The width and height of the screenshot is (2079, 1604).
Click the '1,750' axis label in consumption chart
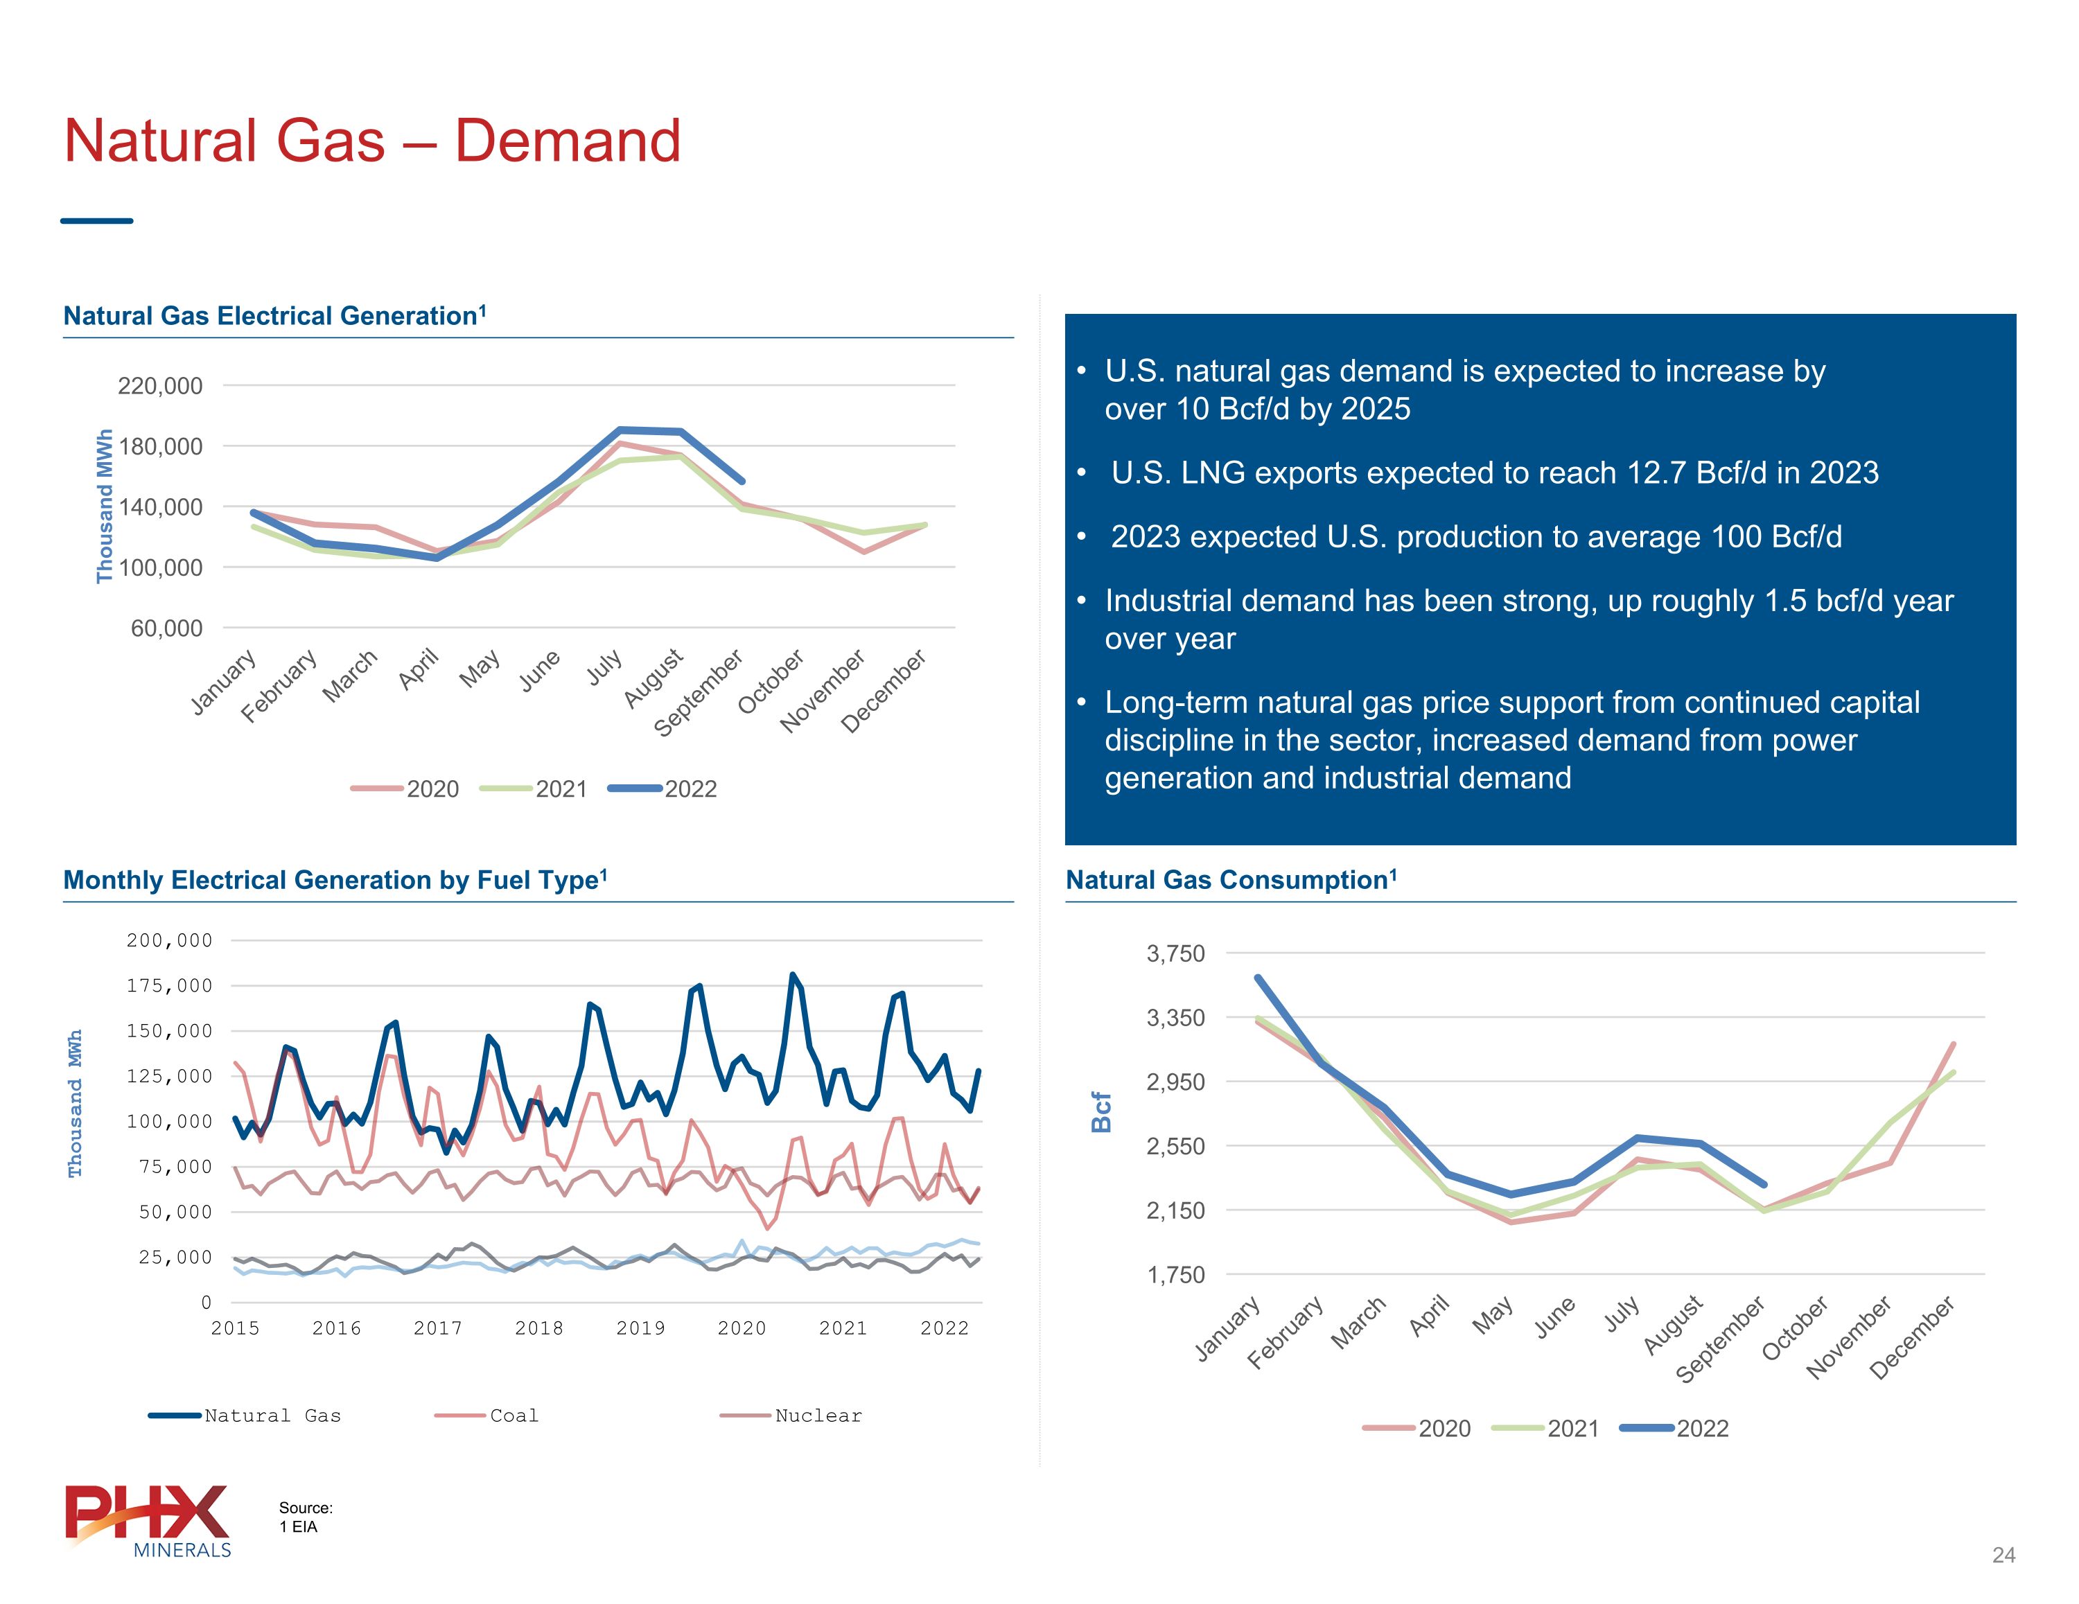[1175, 1275]
